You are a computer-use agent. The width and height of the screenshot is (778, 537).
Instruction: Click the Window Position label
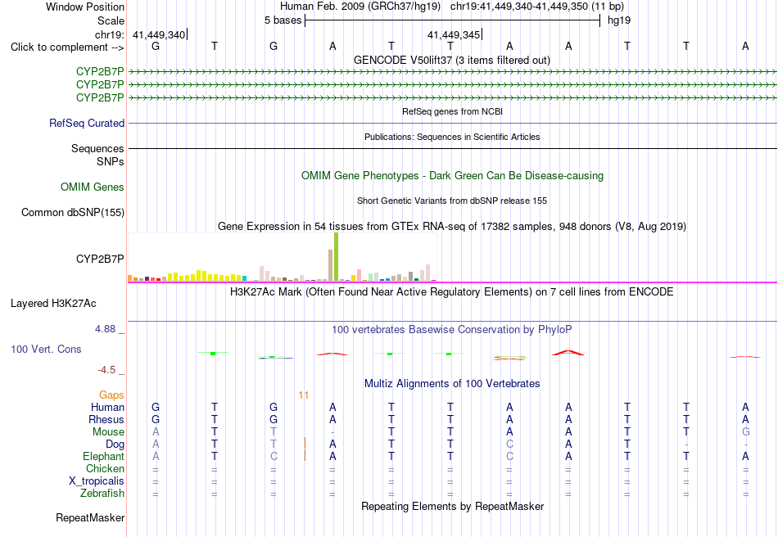(x=85, y=7)
